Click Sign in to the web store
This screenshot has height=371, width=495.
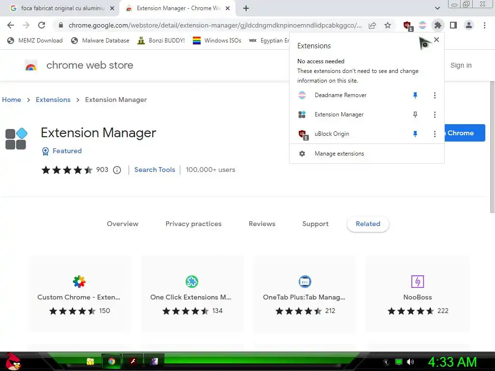(x=461, y=65)
